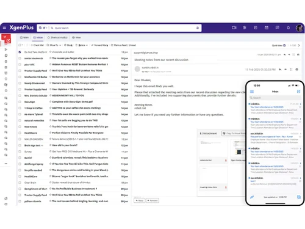The image size is (305, 229).
Task: Open the hamburger menu beside XgenPlus logo
Action: [x=4, y=27]
